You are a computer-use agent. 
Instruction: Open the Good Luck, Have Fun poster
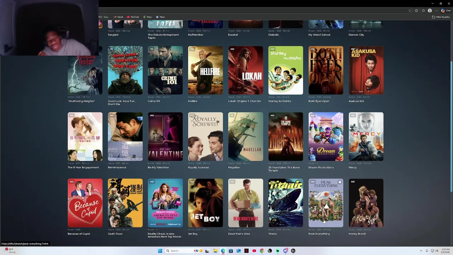coord(125,70)
